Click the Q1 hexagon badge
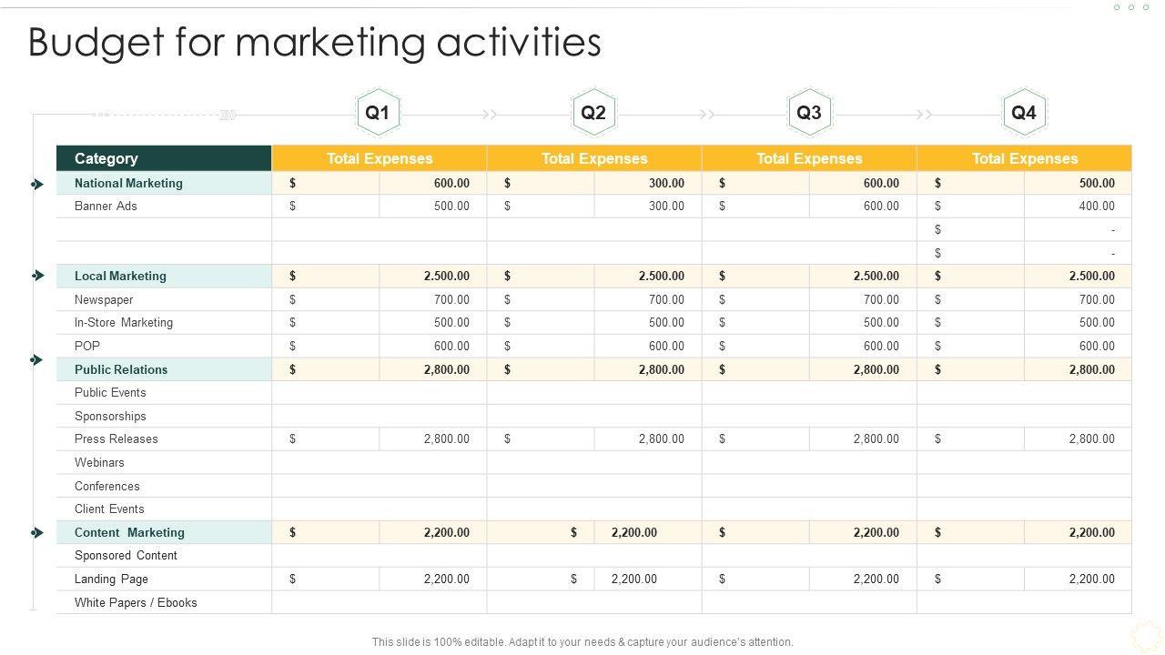Image resolution: width=1165 pixels, height=655 pixels. click(x=377, y=113)
